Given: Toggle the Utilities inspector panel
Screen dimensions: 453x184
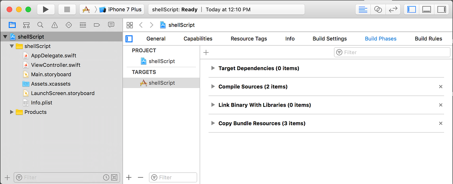Looking at the screenshot, I should click(x=441, y=9).
